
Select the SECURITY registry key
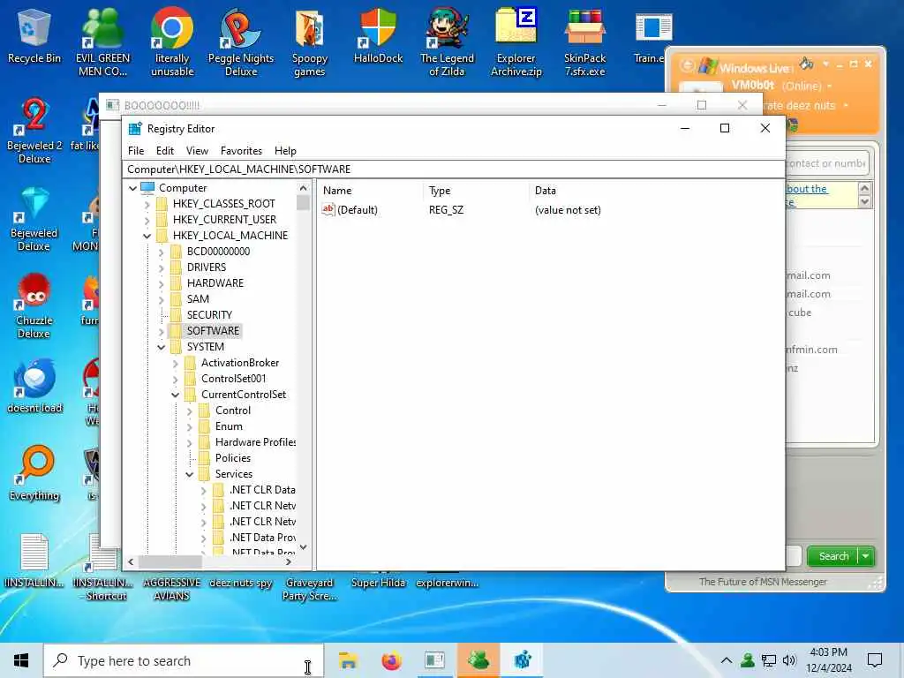tap(209, 315)
